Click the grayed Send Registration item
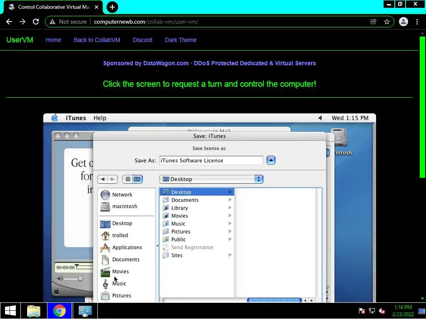The width and height of the screenshot is (426, 319). [192, 248]
